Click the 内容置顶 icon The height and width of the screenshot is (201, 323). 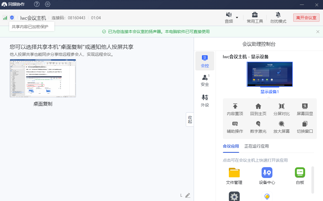(235, 106)
